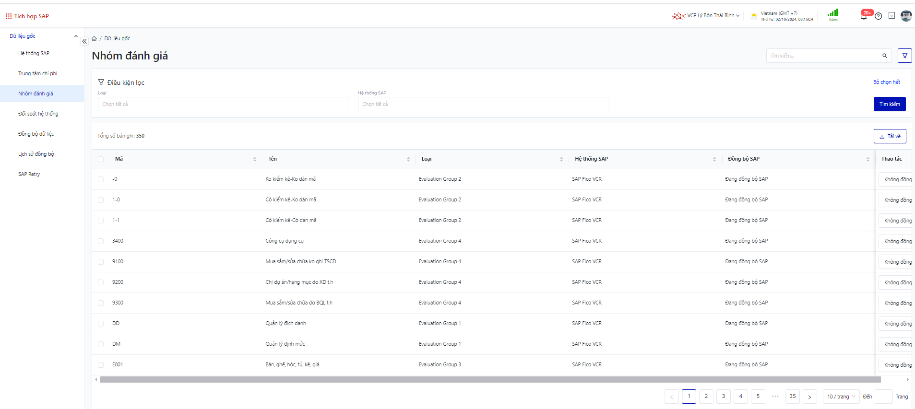Screen dimensions: 915x409
Task: Open Trung tâm chi phí menu item
Action: (x=37, y=73)
